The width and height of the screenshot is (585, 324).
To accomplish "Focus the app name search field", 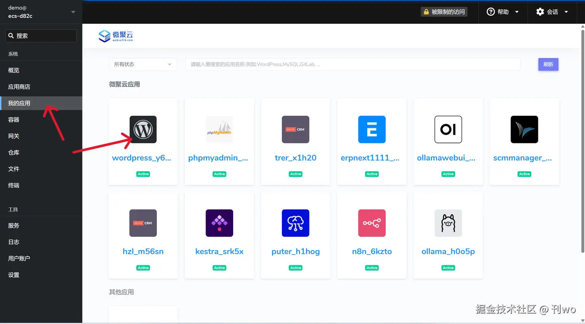I will (x=353, y=64).
